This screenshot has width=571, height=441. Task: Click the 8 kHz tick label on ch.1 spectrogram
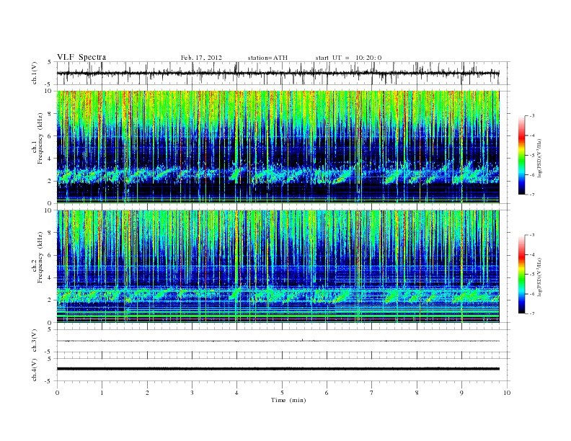pyautogui.click(x=50, y=114)
